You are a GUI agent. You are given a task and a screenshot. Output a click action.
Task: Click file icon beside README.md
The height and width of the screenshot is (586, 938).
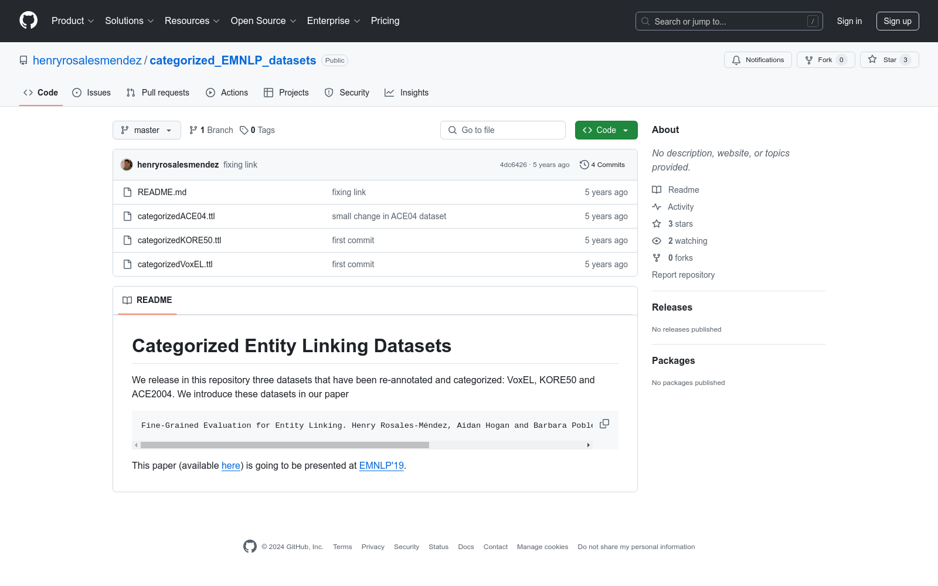coord(127,192)
